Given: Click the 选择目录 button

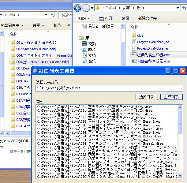Looking at the screenshot, I should pos(147,97).
